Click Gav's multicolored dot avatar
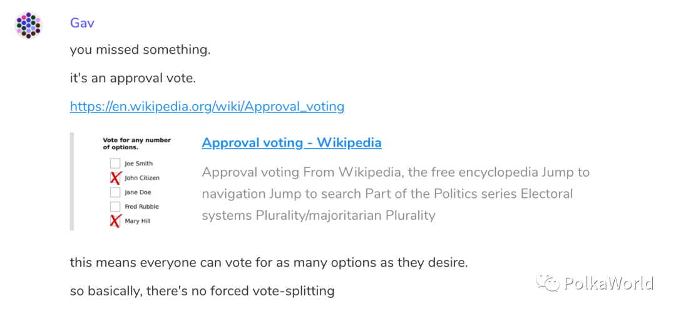Image resolution: width=676 pixels, height=311 pixels. point(28,26)
